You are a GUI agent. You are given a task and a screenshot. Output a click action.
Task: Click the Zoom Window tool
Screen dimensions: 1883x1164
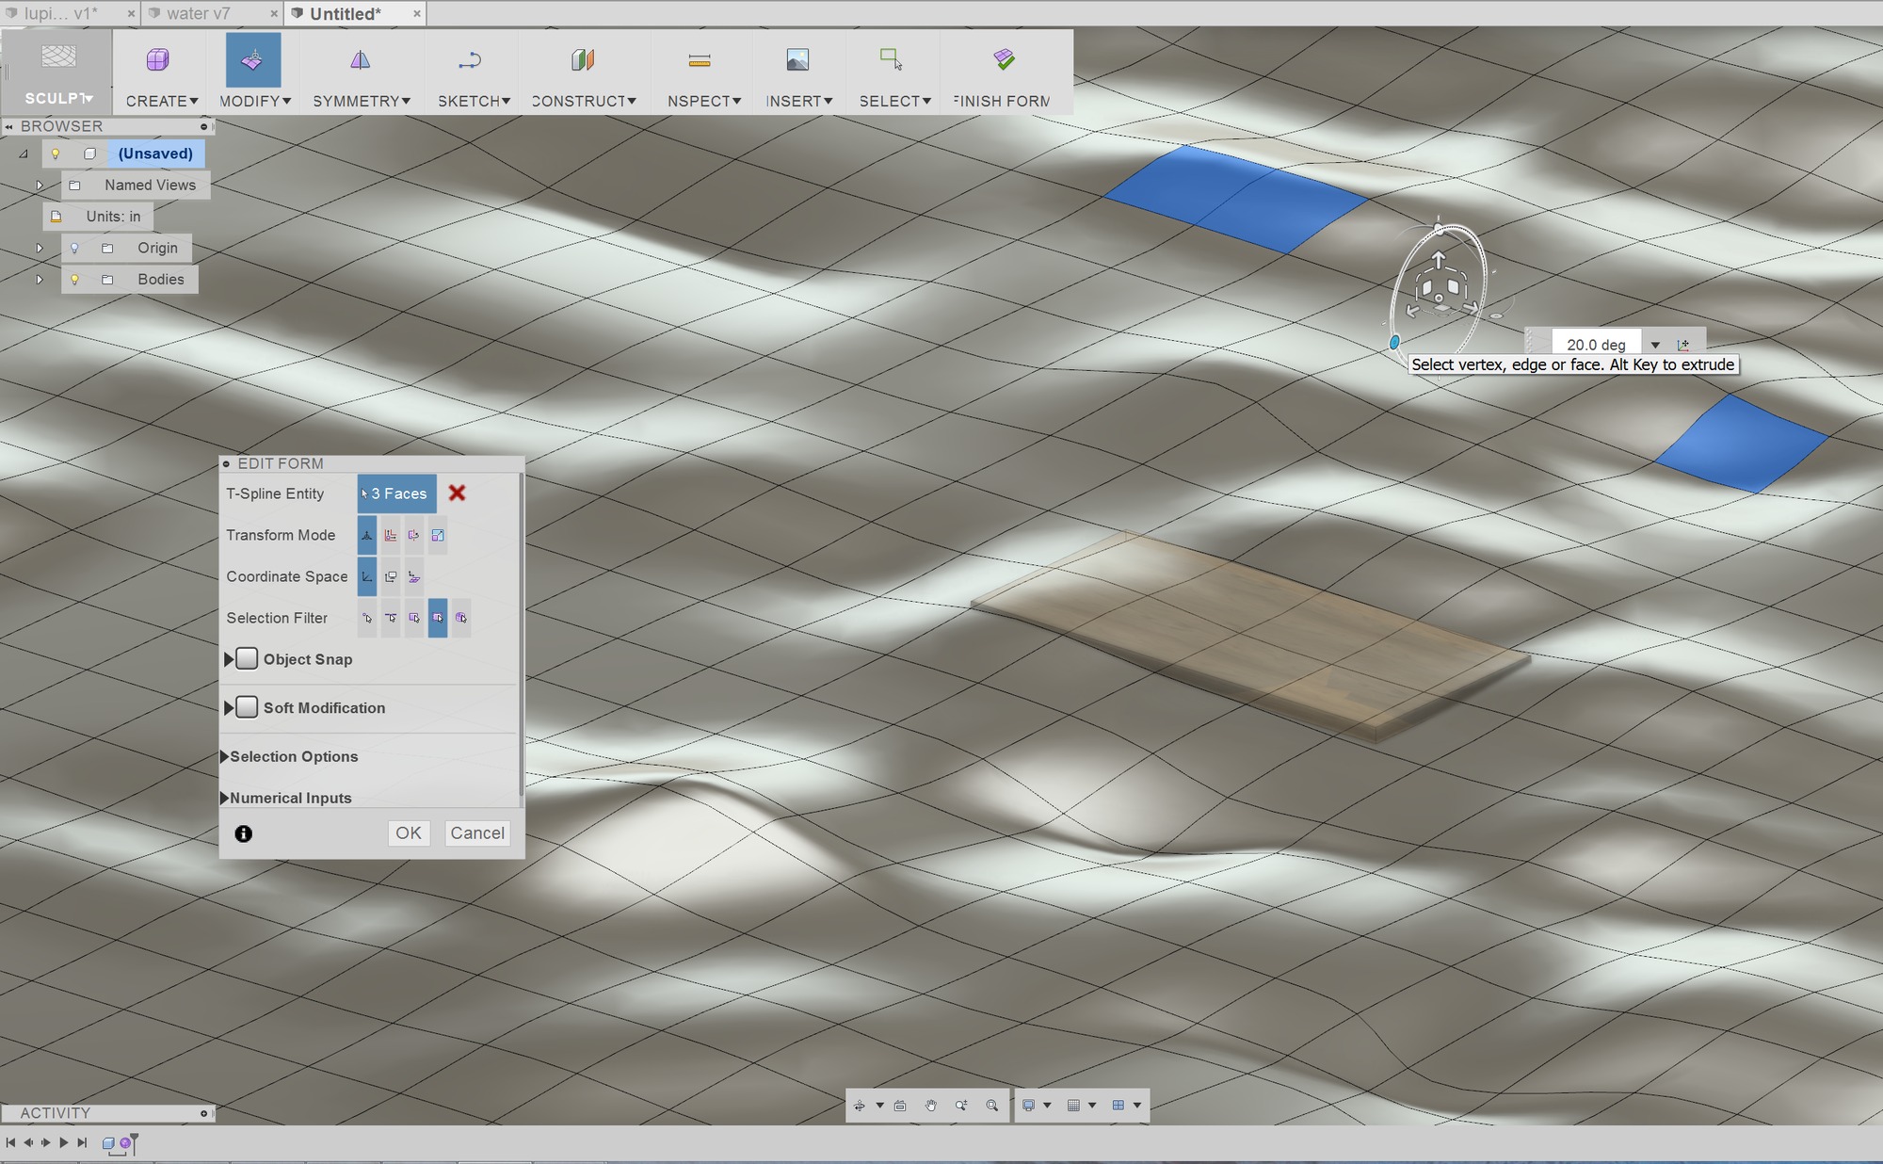click(993, 1106)
